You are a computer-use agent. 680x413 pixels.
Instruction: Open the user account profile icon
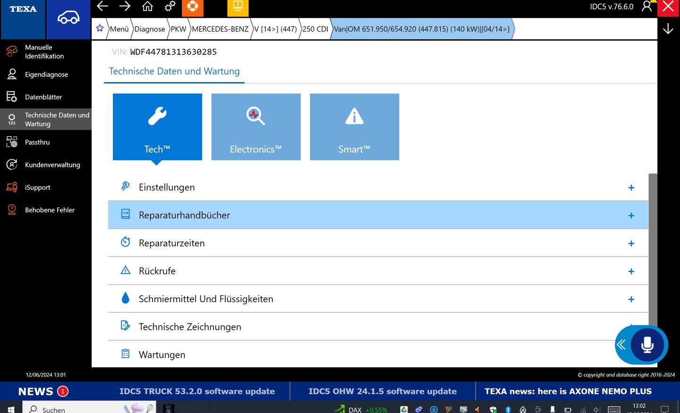pyautogui.click(x=646, y=7)
